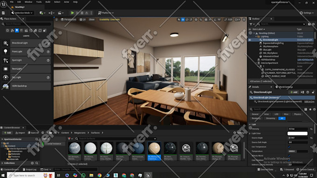Switch to the World Settings tab
The width and height of the screenshot is (317, 178).
(284, 87)
